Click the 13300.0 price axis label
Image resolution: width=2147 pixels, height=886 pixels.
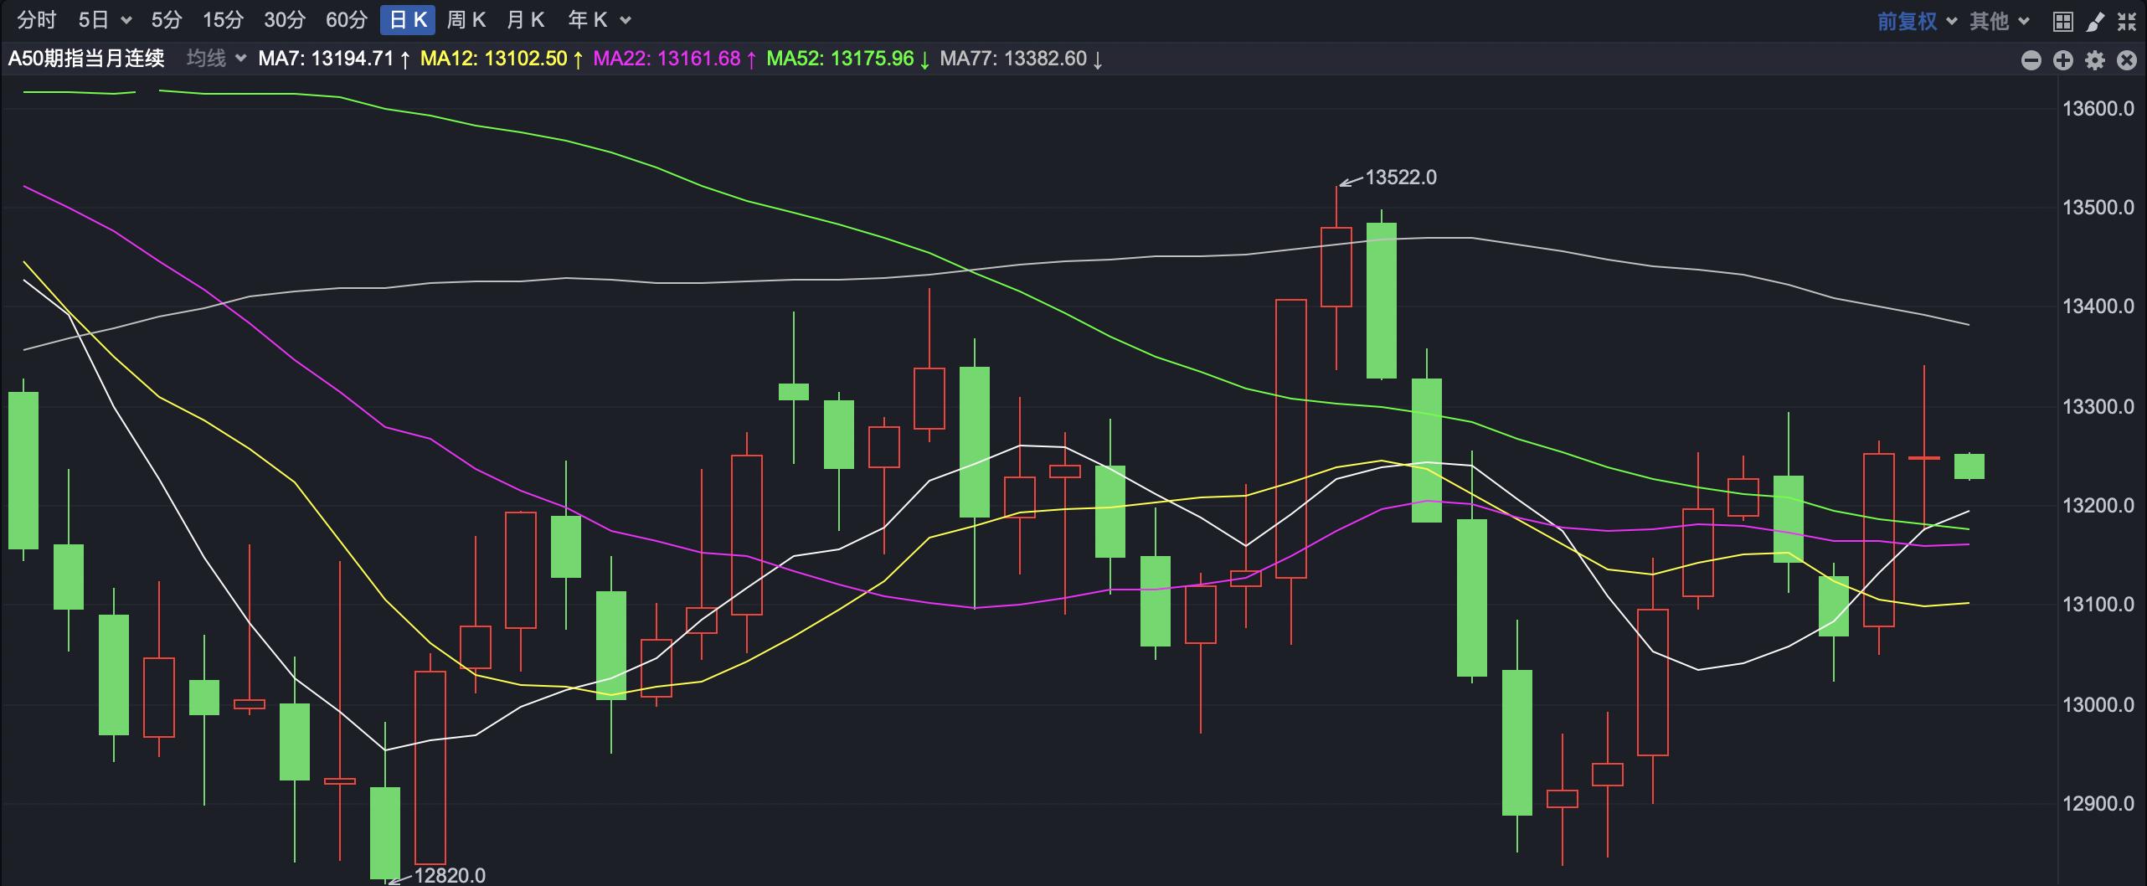(2098, 407)
